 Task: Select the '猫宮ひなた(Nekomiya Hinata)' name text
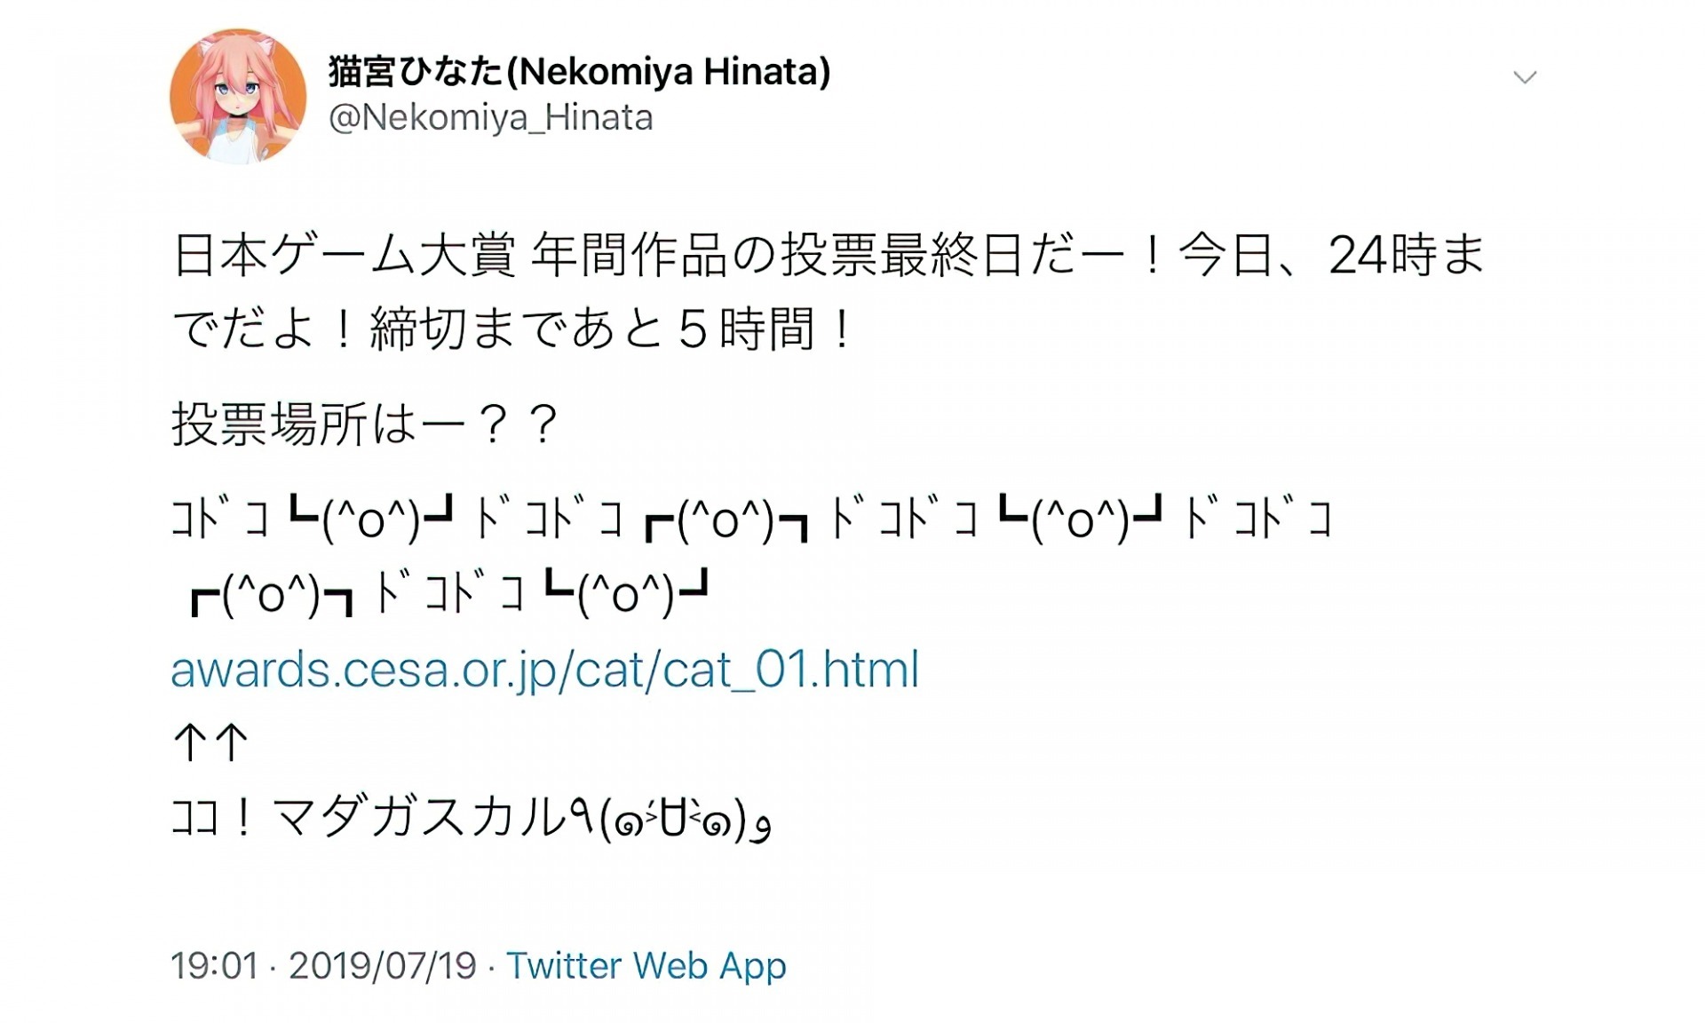click(x=577, y=75)
